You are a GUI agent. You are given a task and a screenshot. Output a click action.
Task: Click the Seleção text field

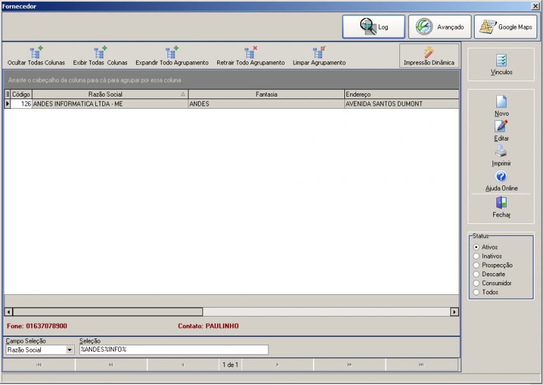pyautogui.click(x=173, y=350)
